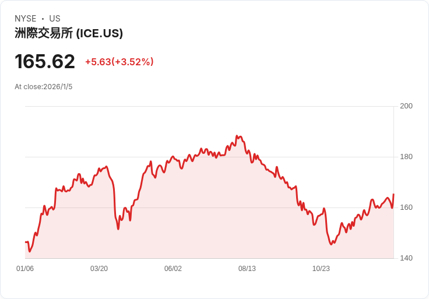Click the sharp price dip after 03/20
This screenshot has width=429, height=299.
[x=118, y=228]
